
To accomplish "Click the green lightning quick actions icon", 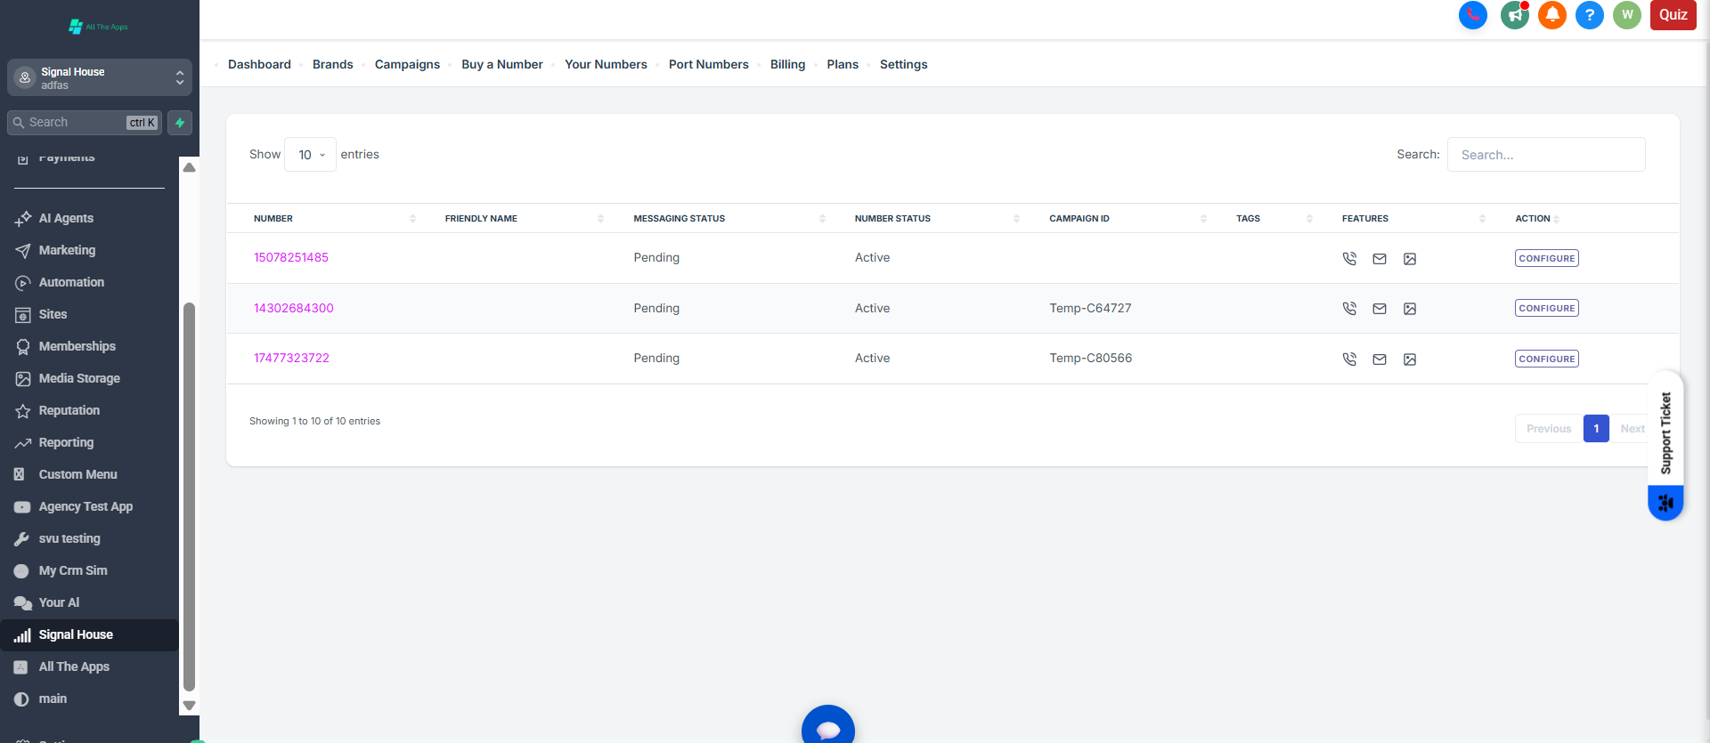I will tap(180, 123).
